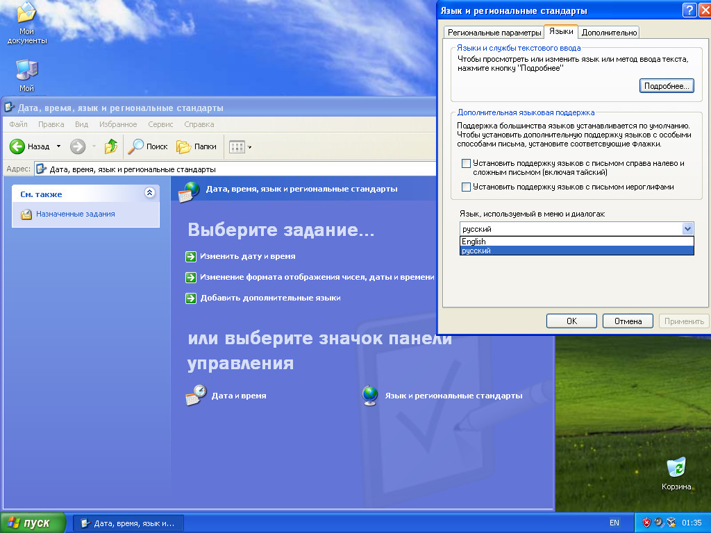
Task: Click the EN language indicator in taskbar
Action: [x=614, y=523]
